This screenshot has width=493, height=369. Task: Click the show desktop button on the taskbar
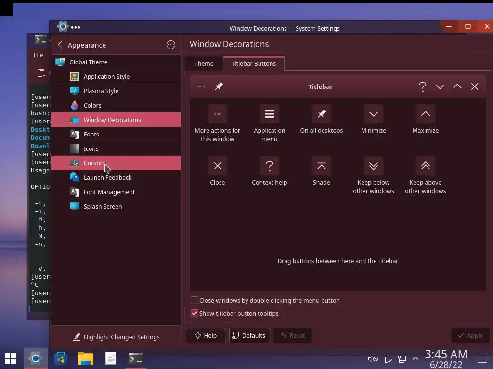(482, 358)
